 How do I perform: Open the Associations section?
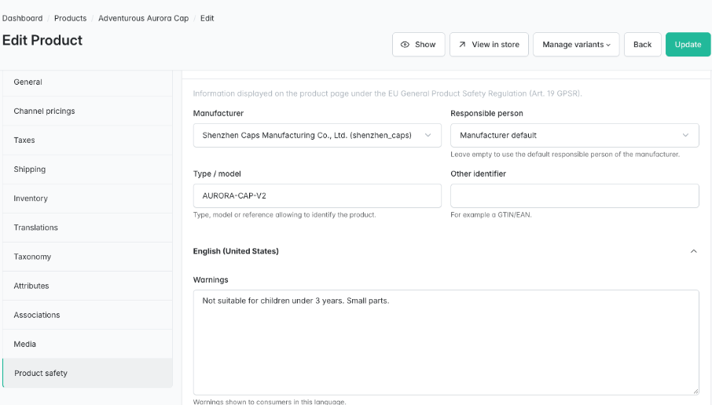pyautogui.click(x=87, y=315)
